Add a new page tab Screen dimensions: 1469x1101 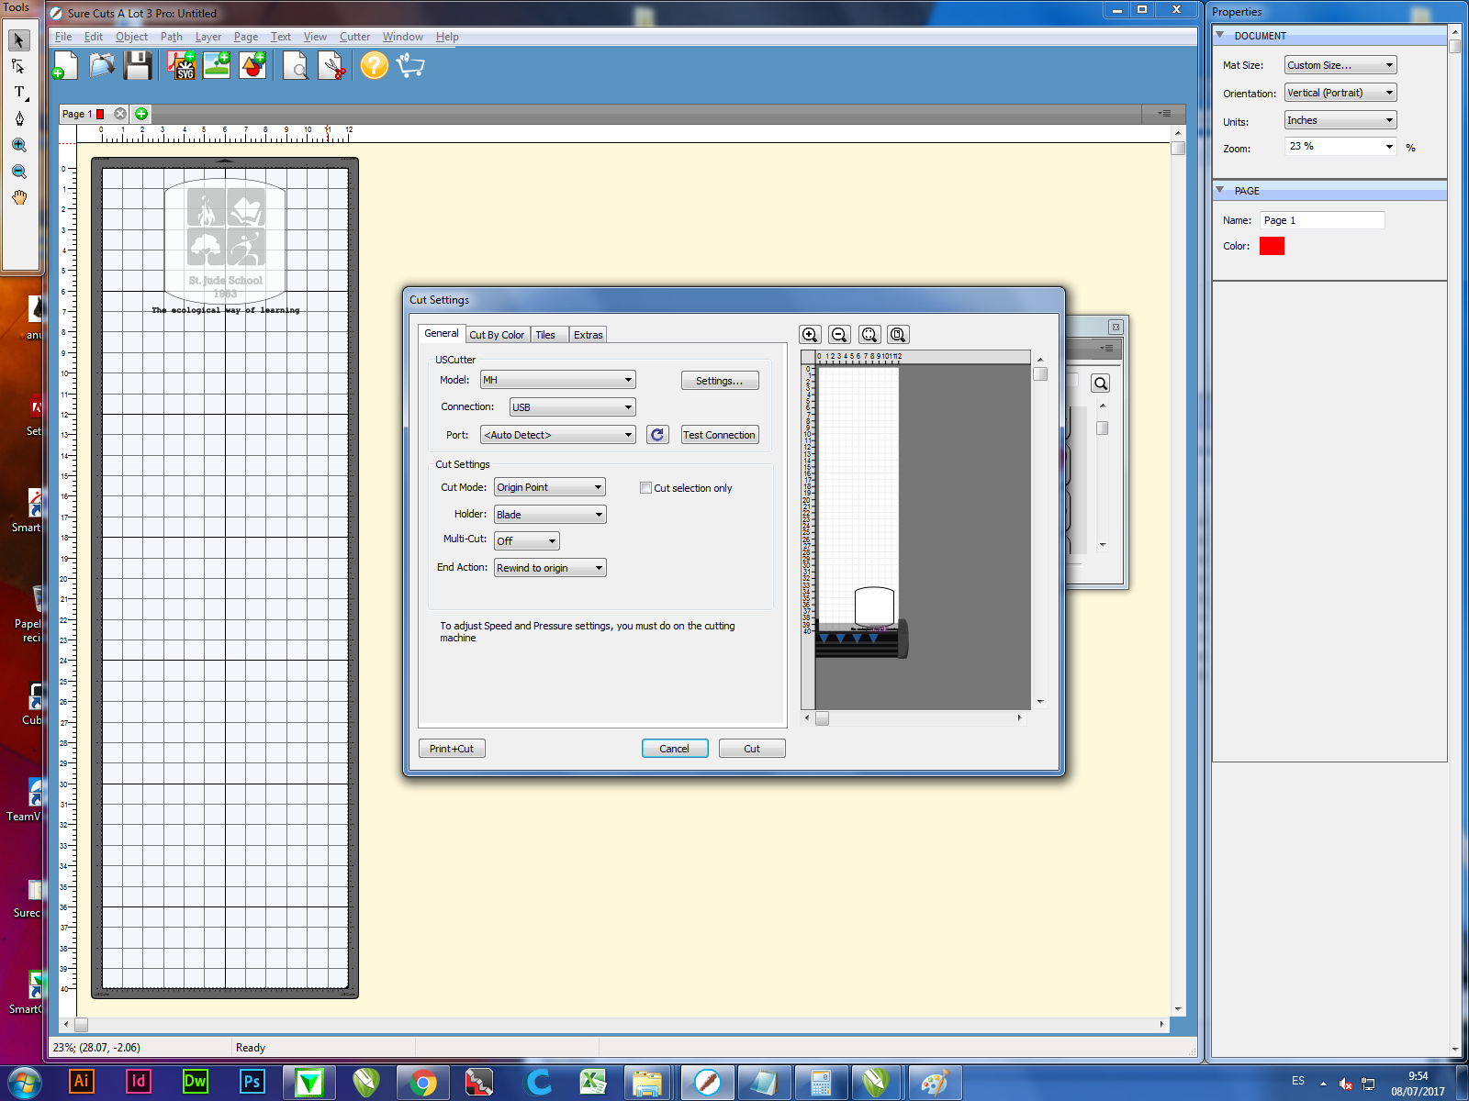(141, 114)
